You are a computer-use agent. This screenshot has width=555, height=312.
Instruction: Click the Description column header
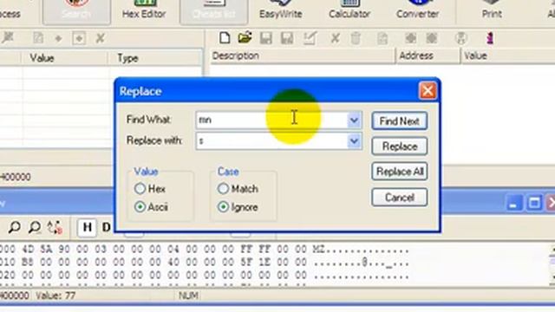tap(303, 55)
